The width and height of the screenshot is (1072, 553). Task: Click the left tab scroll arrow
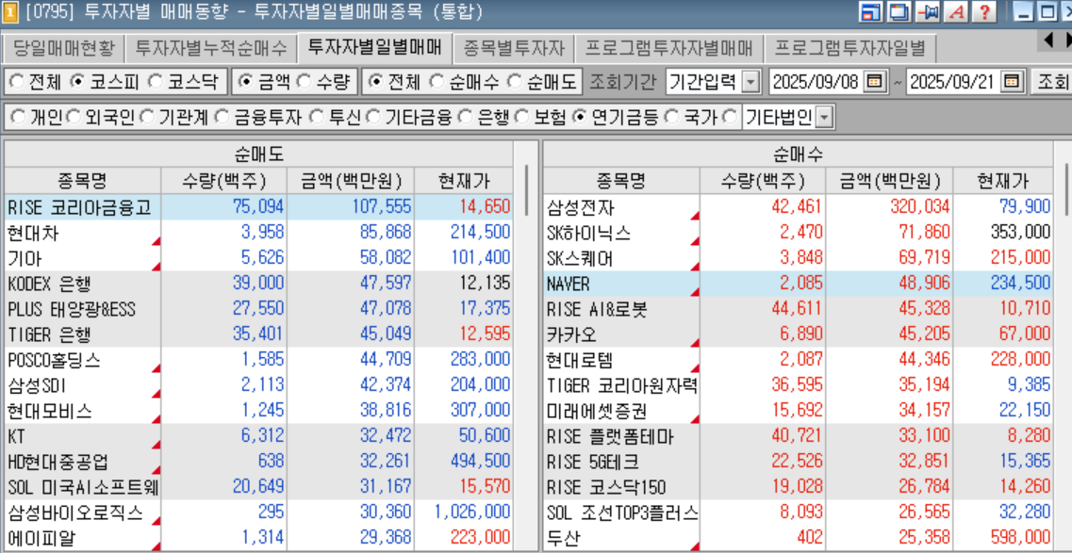1048,41
